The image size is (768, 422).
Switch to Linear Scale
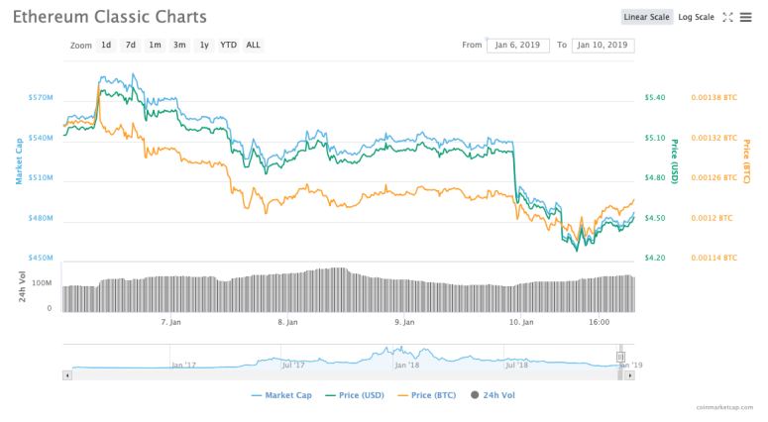click(646, 17)
